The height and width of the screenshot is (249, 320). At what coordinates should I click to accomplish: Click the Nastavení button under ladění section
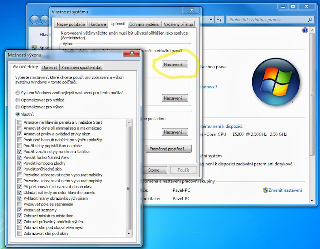pos(175,132)
